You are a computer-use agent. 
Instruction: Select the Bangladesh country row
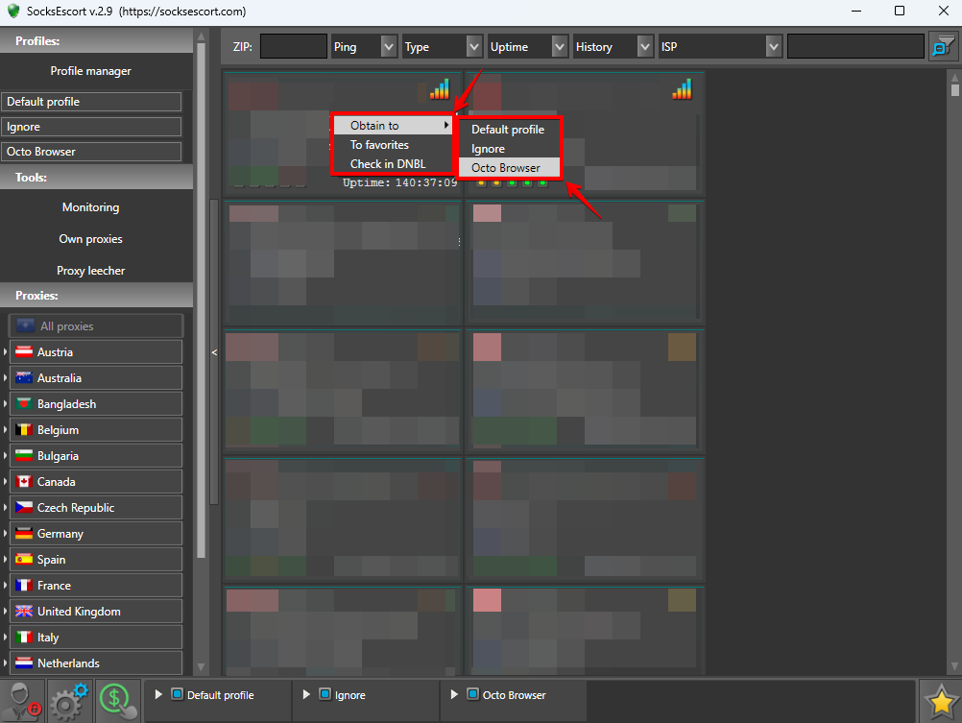[x=96, y=404]
